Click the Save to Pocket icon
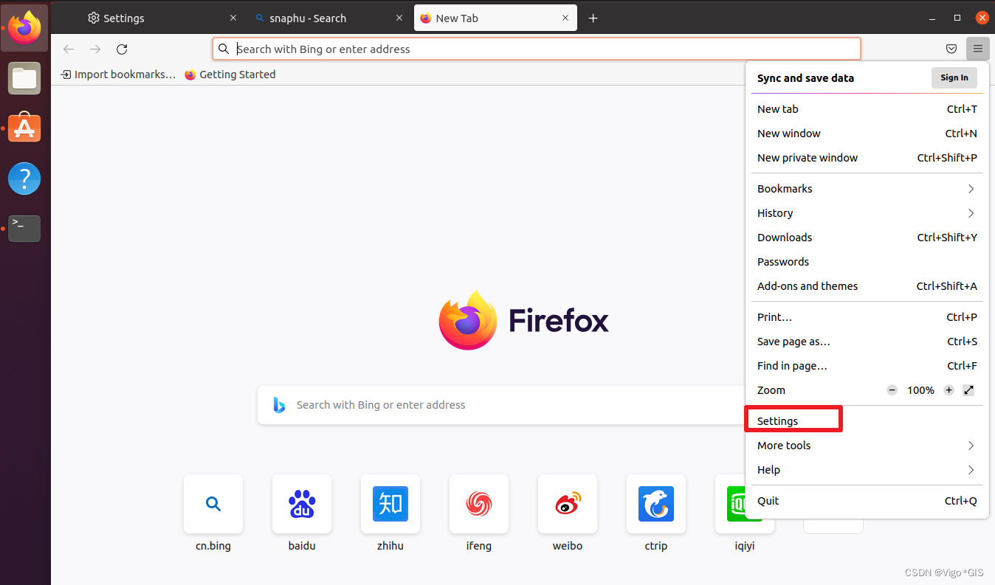The height and width of the screenshot is (585, 995). point(951,49)
